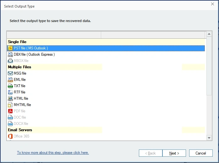This screenshot has height=163, width=219.
Task: Select the DOC file entry
Action: 106,117
